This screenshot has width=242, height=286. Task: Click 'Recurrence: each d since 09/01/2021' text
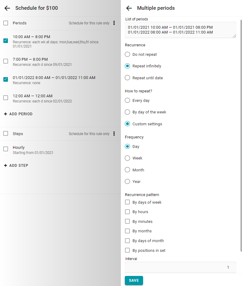pyautogui.click(x=42, y=65)
